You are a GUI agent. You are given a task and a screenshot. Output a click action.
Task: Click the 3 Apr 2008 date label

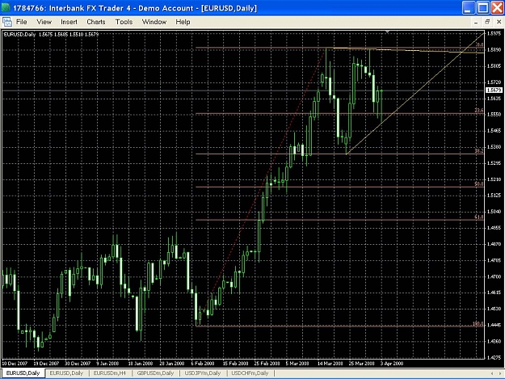coord(392,363)
